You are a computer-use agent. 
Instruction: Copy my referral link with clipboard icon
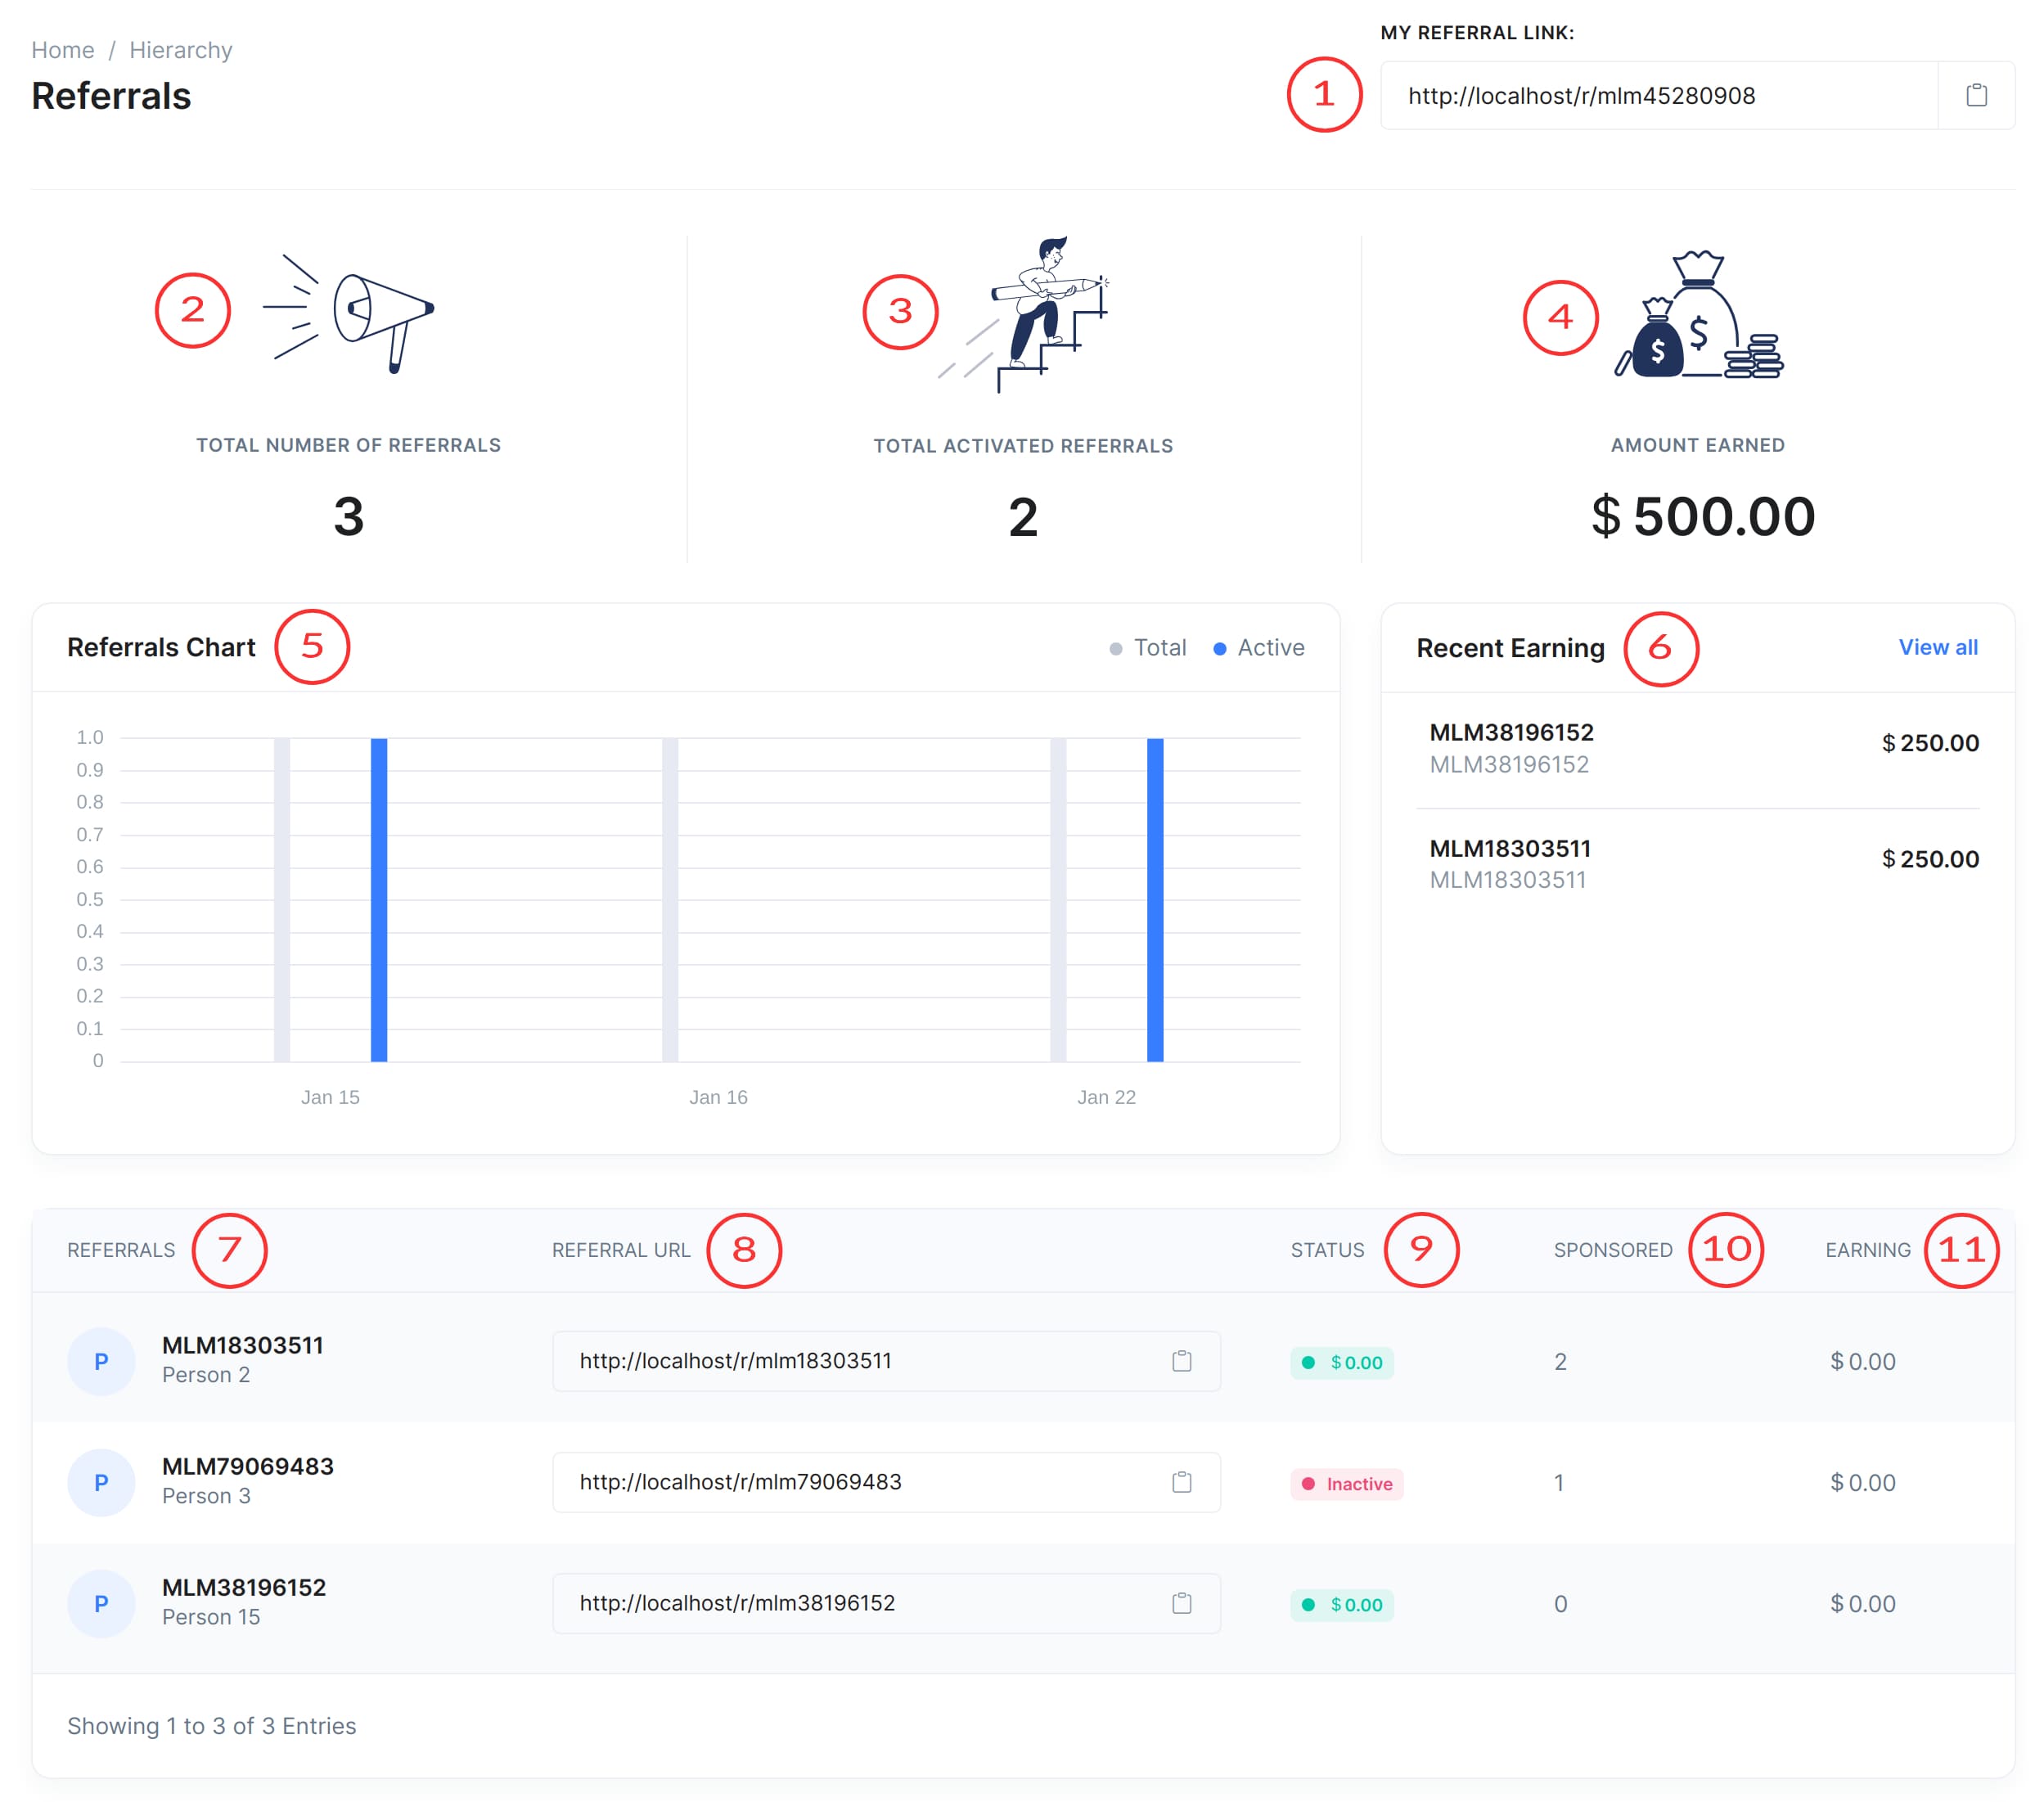pos(1975,96)
